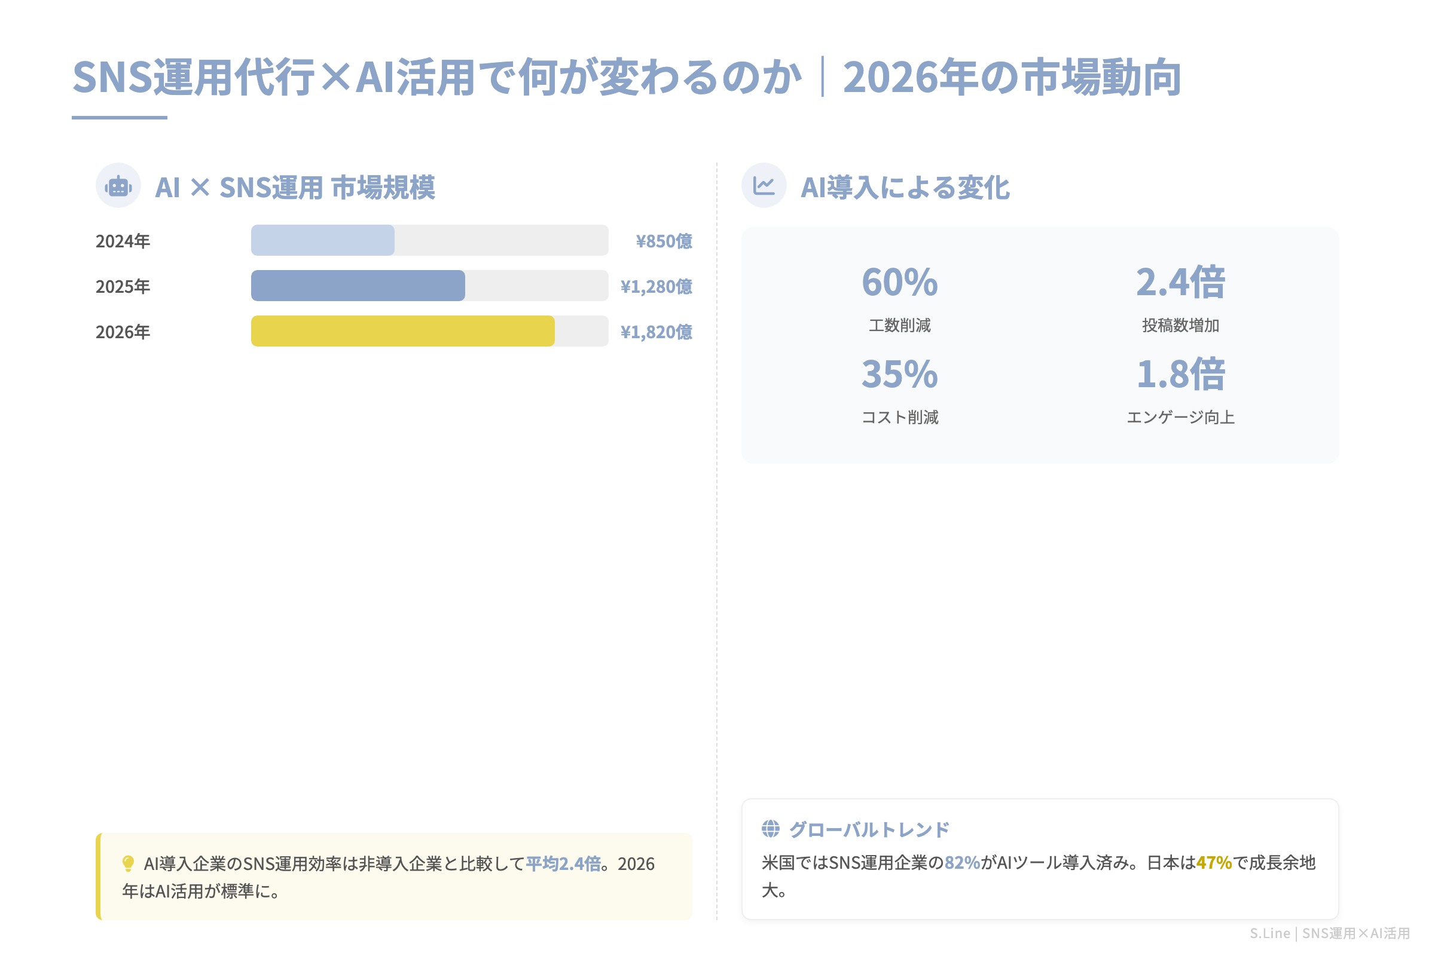The height and width of the screenshot is (956, 1435).
Task: Click the ¥1,820億 value label
Action: (x=657, y=332)
